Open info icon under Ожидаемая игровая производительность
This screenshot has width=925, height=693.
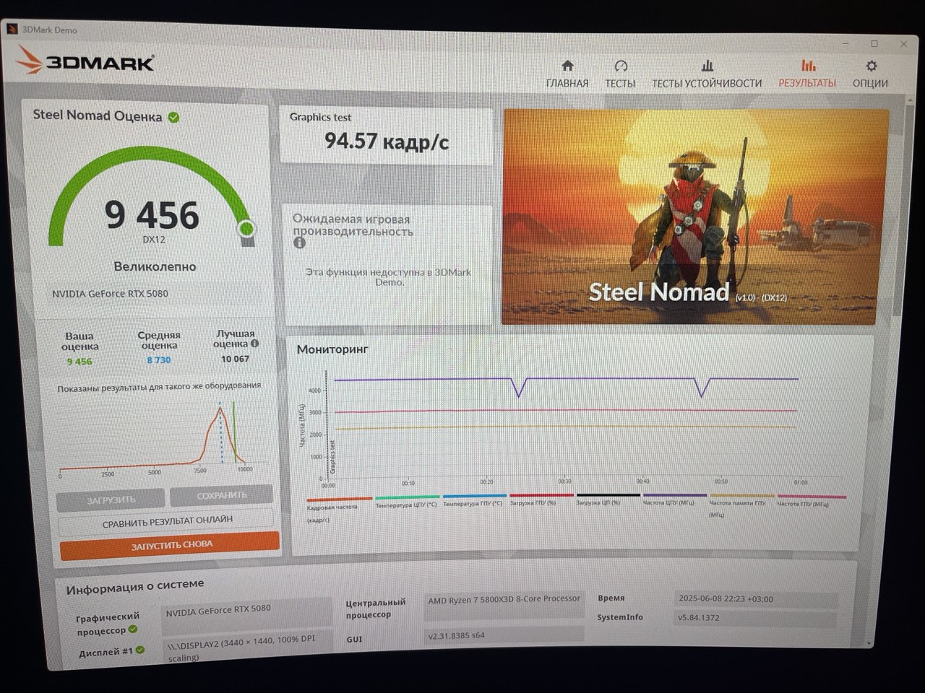point(299,243)
